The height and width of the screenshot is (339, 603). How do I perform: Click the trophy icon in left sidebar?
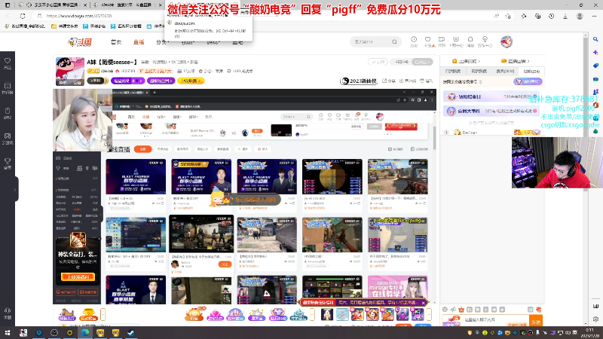point(8,163)
